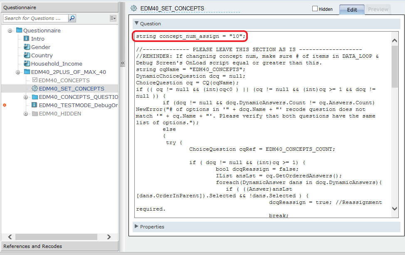Click the 'PLEASE LEAVE THIS SECTION' comment
This screenshot has width=405, height=255.
[249, 49]
